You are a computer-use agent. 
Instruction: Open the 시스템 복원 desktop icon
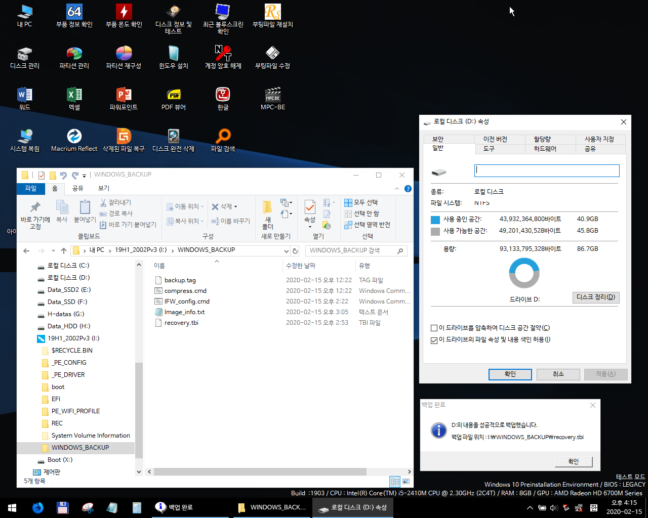tap(25, 141)
